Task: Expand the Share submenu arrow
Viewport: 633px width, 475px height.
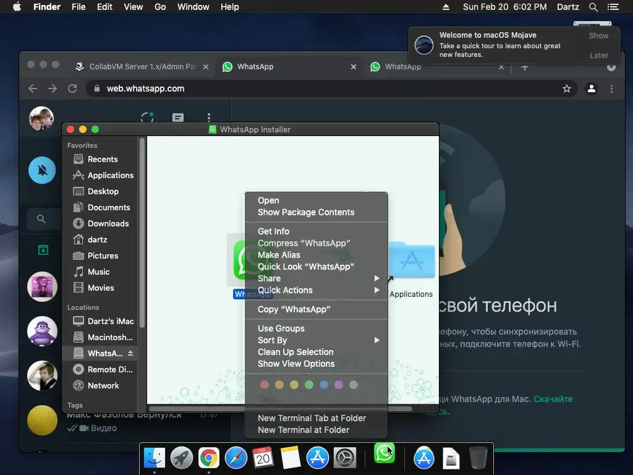Action: [x=376, y=278]
